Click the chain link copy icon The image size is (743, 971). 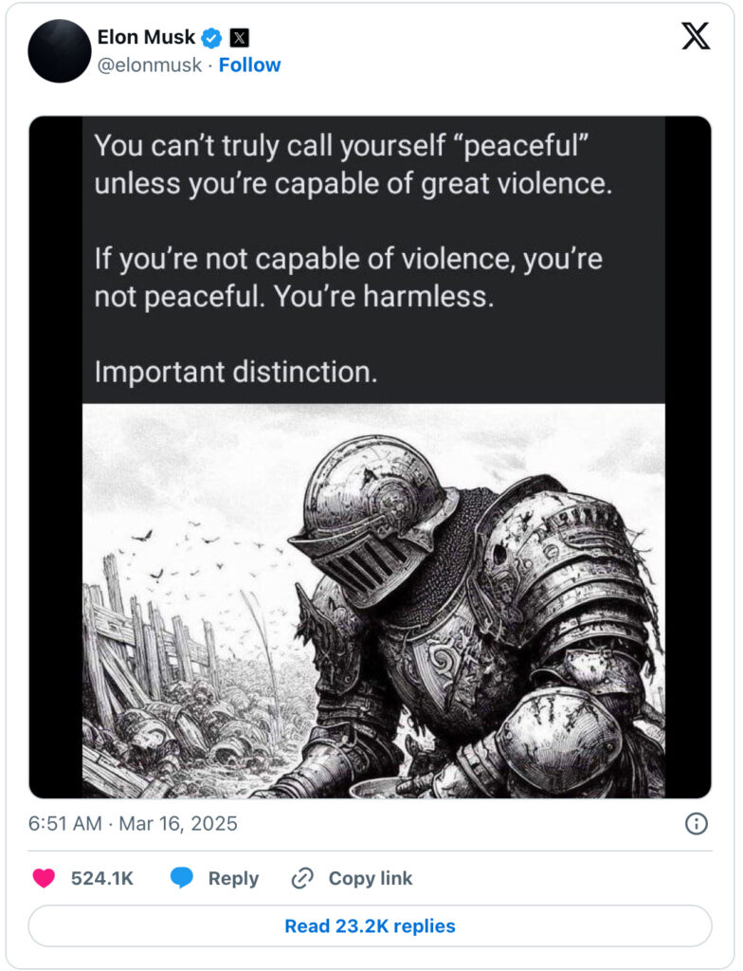click(x=302, y=878)
